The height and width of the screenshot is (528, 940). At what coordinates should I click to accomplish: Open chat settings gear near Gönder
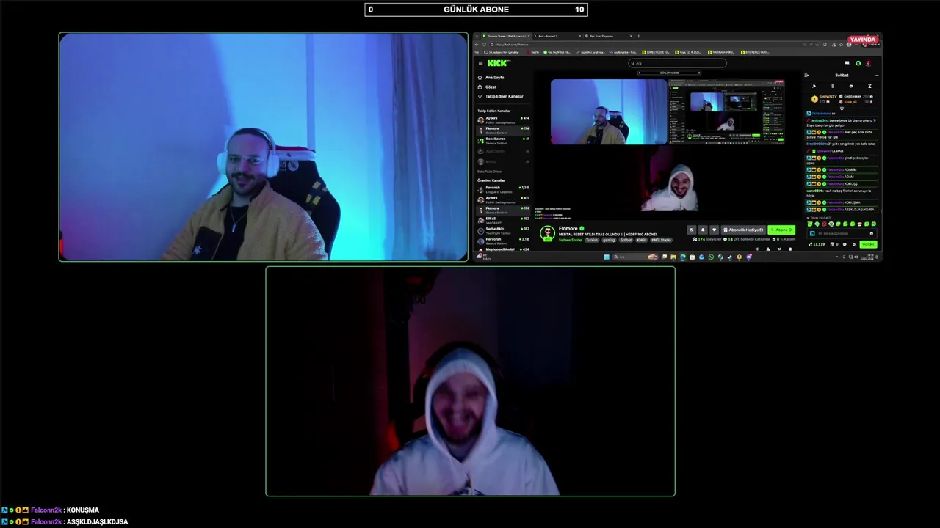pos(854,244)
